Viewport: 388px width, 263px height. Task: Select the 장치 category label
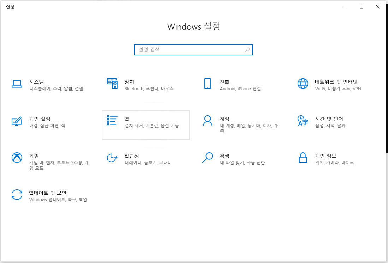click(129, 82)
